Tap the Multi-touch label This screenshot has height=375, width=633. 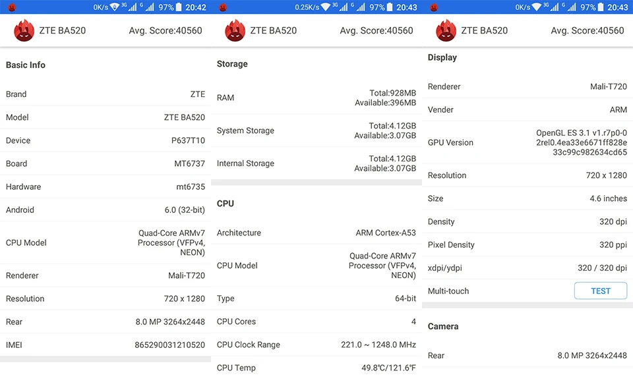448,291
